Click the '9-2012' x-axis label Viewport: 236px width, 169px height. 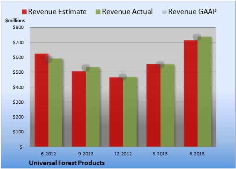coord(85,154)
